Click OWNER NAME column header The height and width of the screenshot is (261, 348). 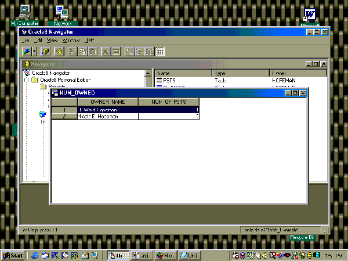(108, 102)
